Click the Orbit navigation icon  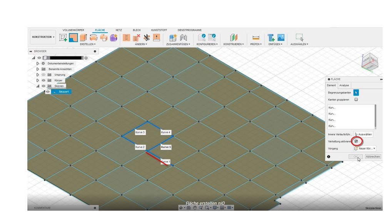pyautogui.click(x=181, y=208)
